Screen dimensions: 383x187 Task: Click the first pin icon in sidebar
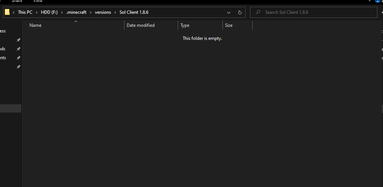(18, 40)
